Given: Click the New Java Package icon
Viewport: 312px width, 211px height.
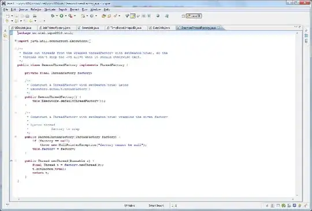Looking at the screenshot, I should (x=83, y=16).
